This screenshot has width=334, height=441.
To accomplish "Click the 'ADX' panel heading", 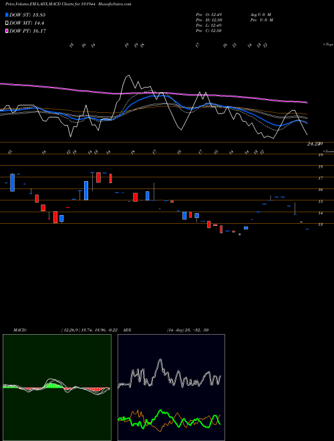I will (x=127, y=330).
